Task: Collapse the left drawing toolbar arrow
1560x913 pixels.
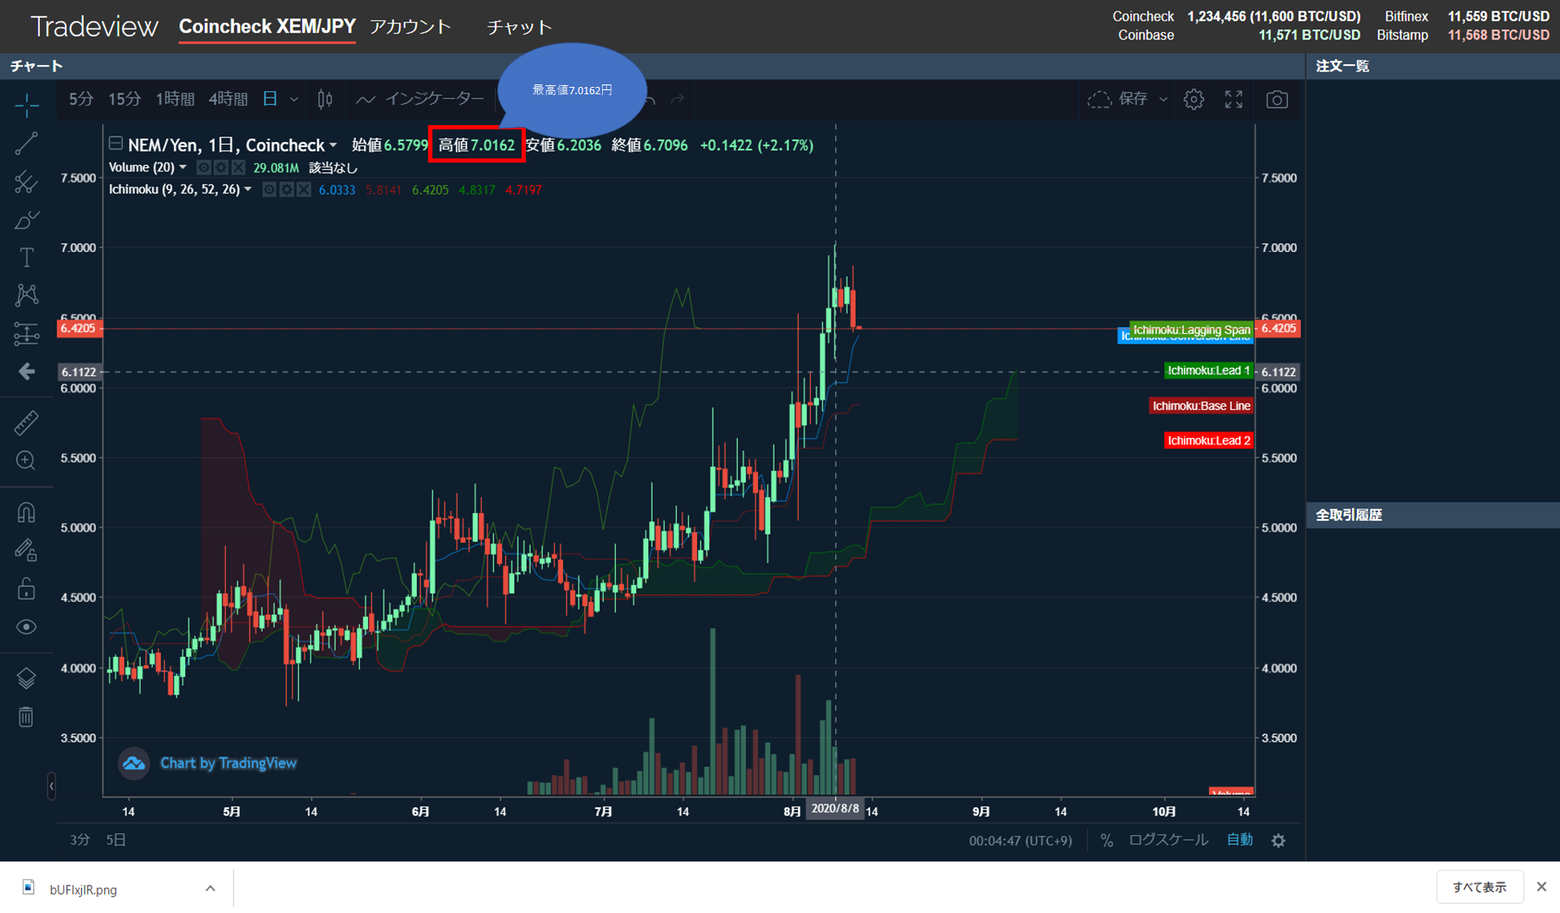Action: click(x=51, y=785)
